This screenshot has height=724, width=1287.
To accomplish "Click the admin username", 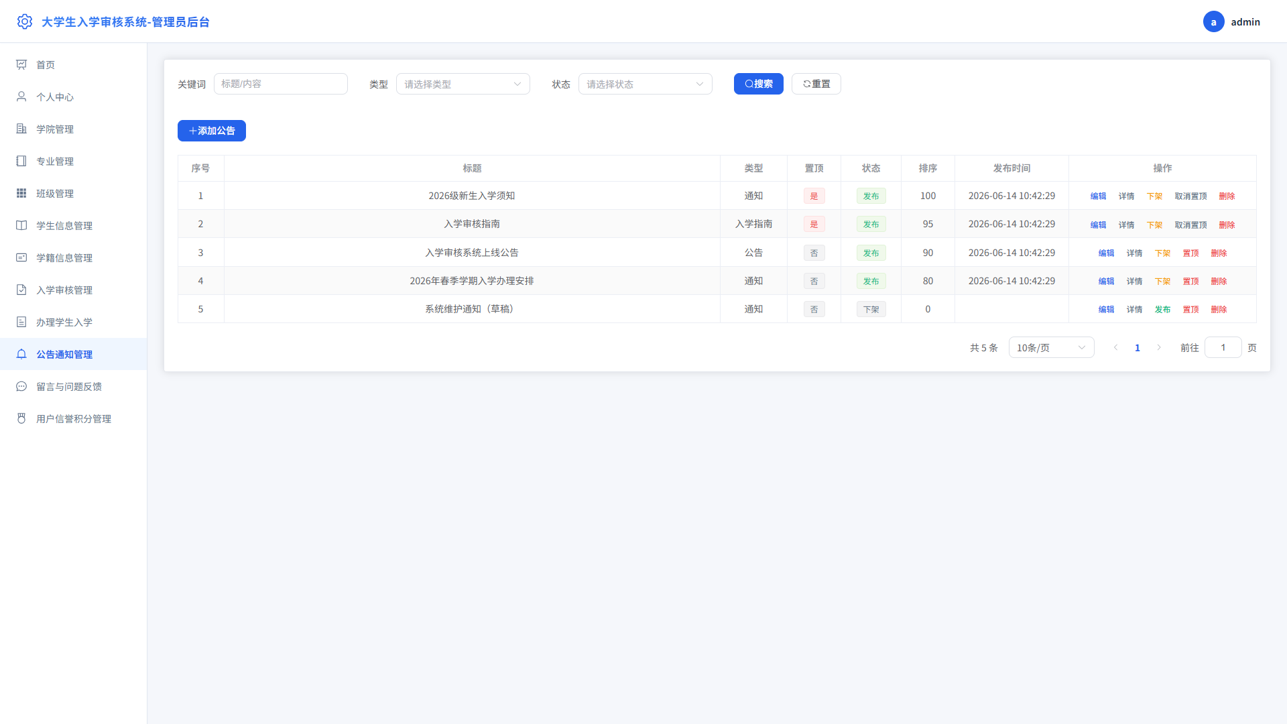I will 1245,21.
